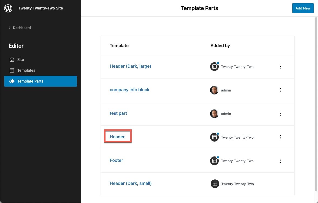Open Templates in the Editor sidebar
Viewport: 318px width, 203px height.
(x=26, y=70)
